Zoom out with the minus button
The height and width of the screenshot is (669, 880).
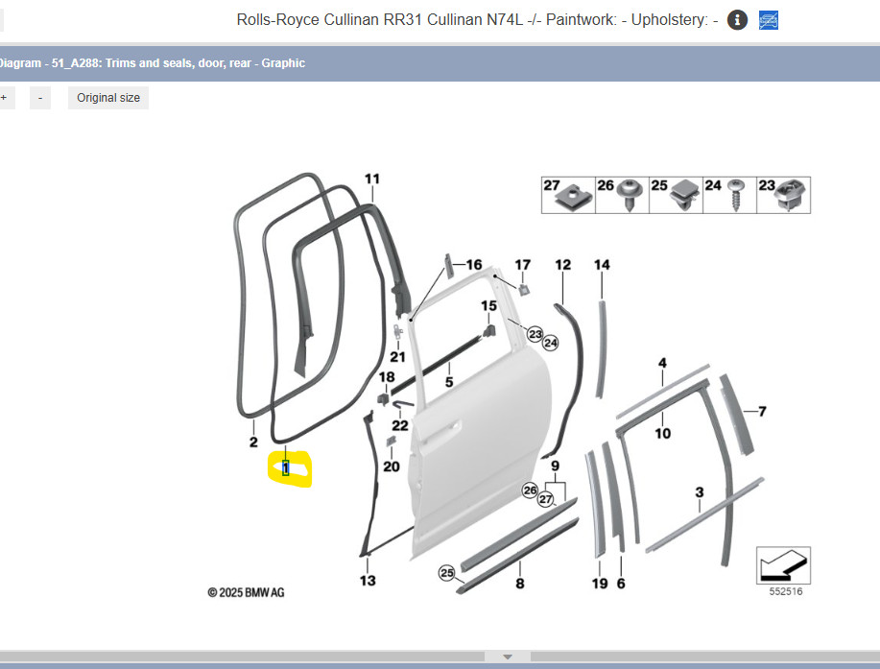pos(40,98)
